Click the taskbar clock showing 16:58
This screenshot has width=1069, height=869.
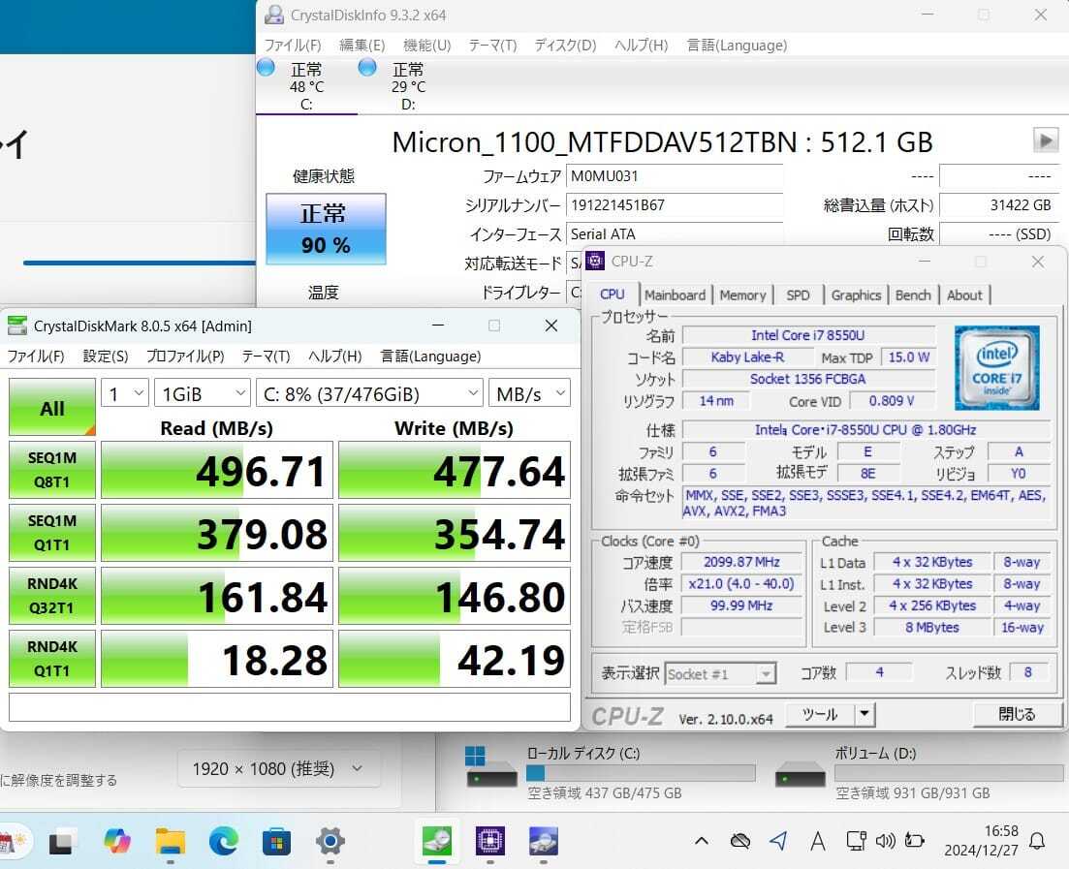point(981,840)
